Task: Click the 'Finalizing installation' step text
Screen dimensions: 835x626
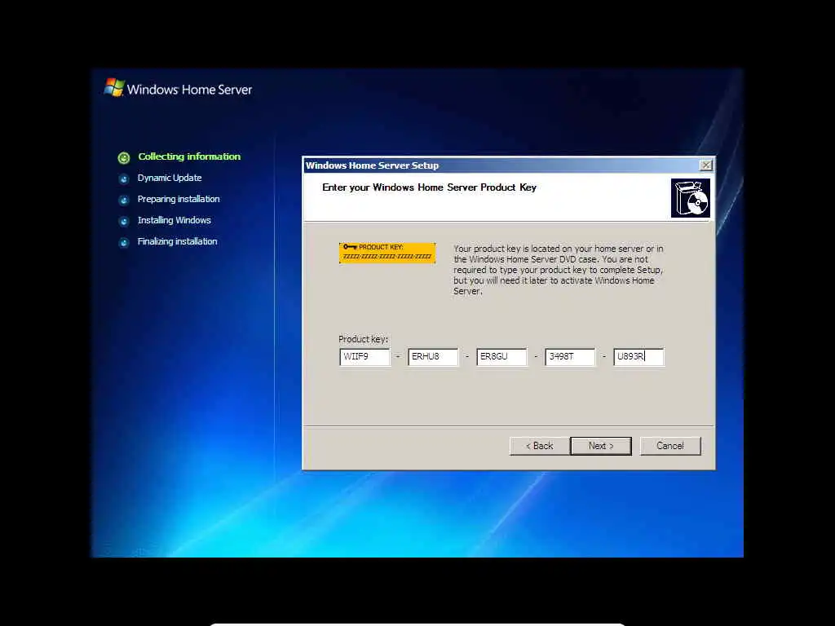Action: coord(177,241)
